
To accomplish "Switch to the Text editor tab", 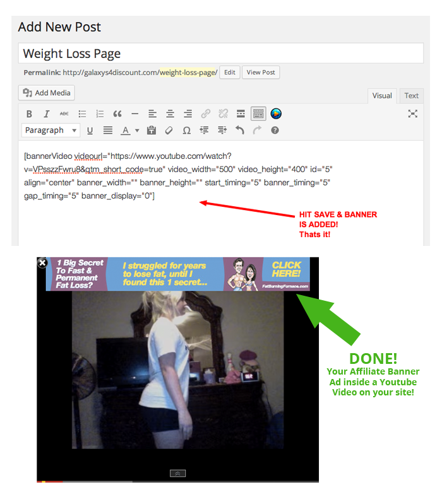I will point(411,96).
